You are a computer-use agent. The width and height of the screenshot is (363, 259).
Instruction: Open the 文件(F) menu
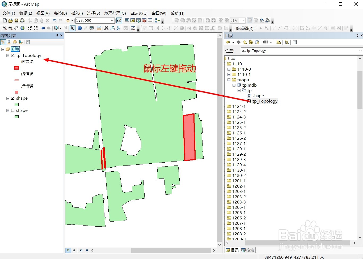(x=9, y=13)
